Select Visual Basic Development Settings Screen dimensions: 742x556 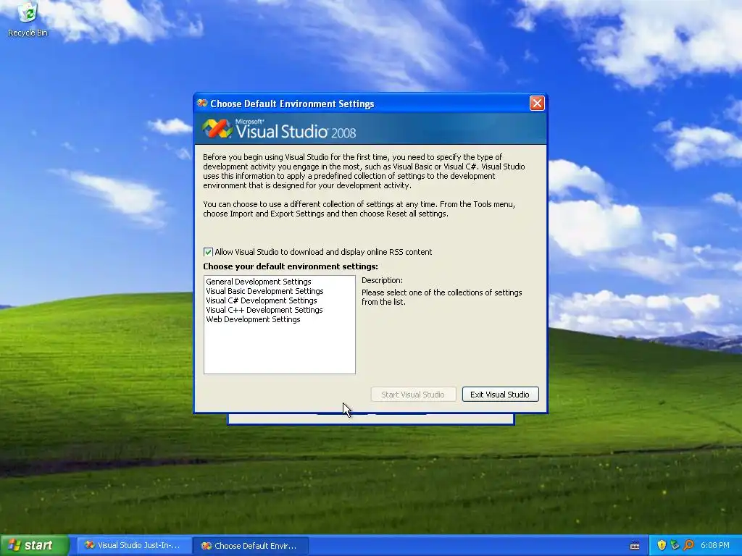click(264, 291)
